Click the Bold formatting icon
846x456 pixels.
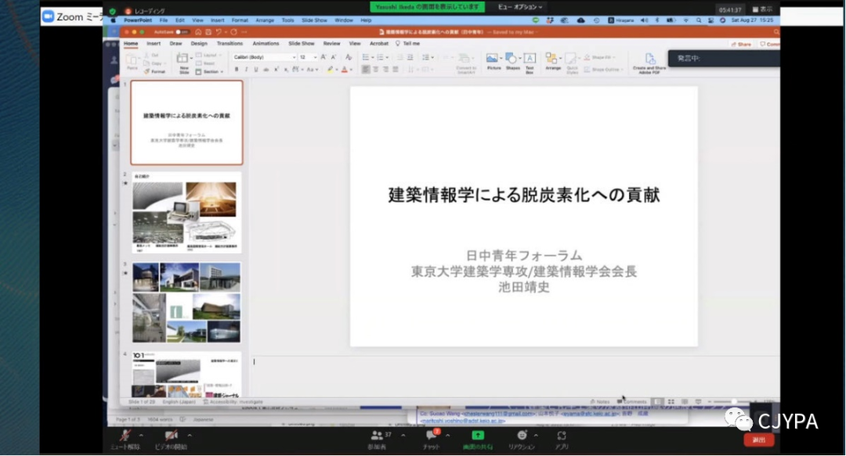[237, 70]
